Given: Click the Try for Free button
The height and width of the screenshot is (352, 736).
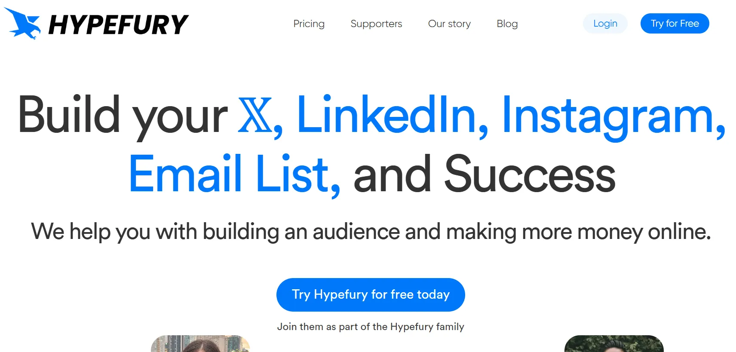Looking at the screenshot, I should point(674,24).
